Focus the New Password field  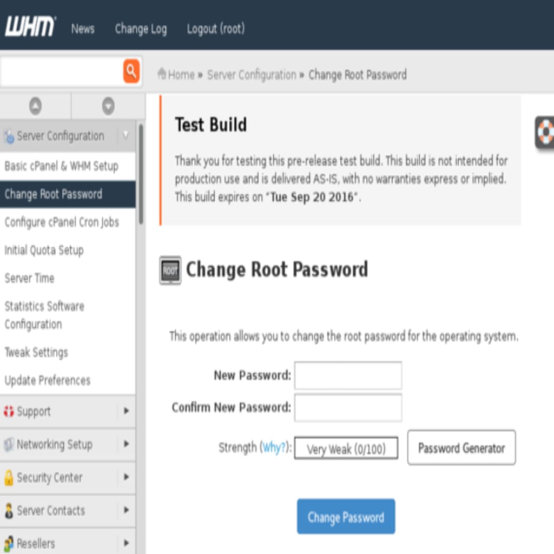348,375
